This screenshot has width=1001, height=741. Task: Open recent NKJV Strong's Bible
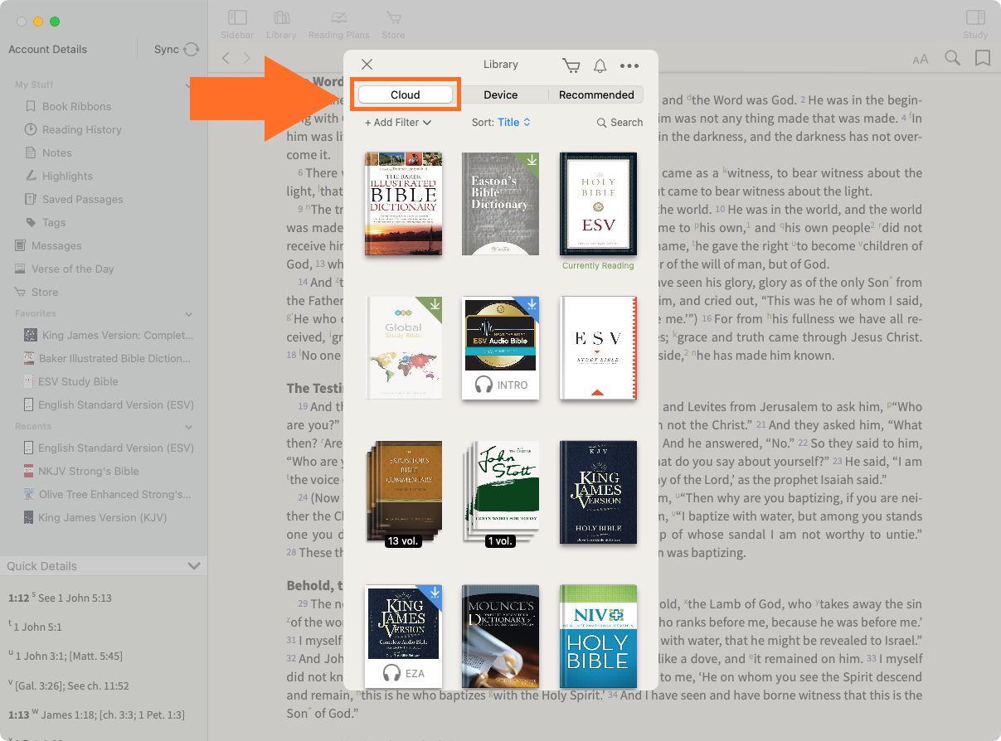[x=81, y=471]
